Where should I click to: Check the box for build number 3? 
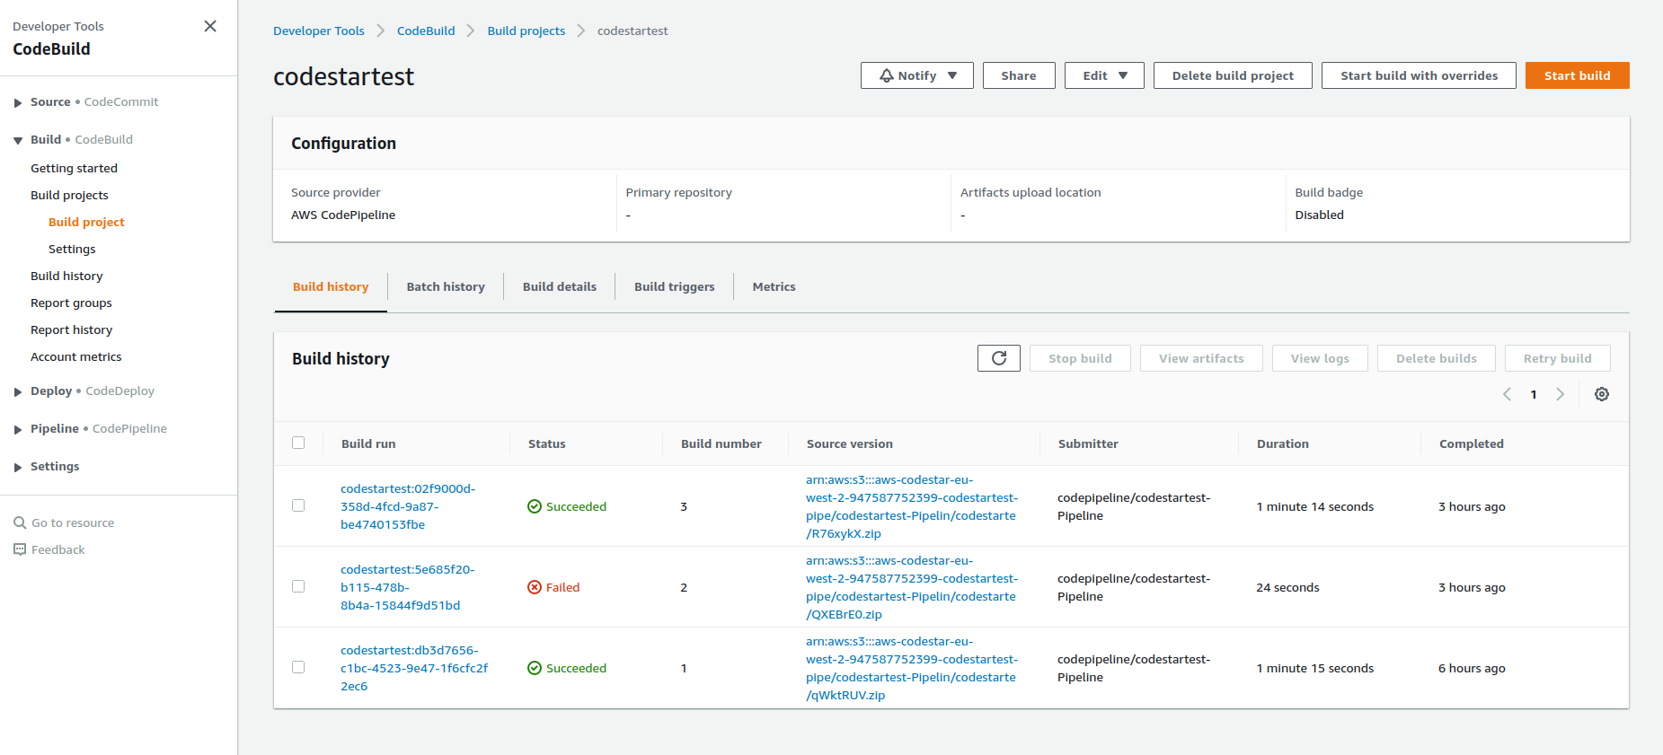[x=298, y=505]
